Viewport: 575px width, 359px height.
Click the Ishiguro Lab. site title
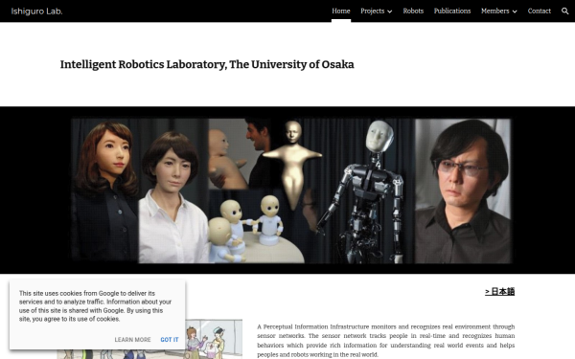click(36, 11)
